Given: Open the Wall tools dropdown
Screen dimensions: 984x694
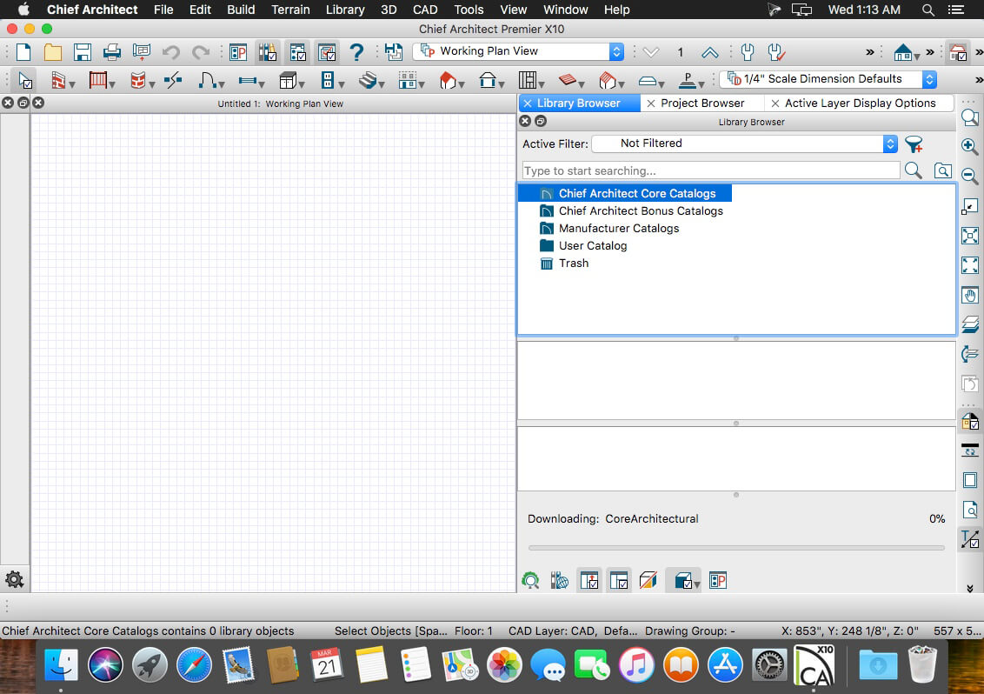Looking at the screenshot, I should tap(62, 80).
